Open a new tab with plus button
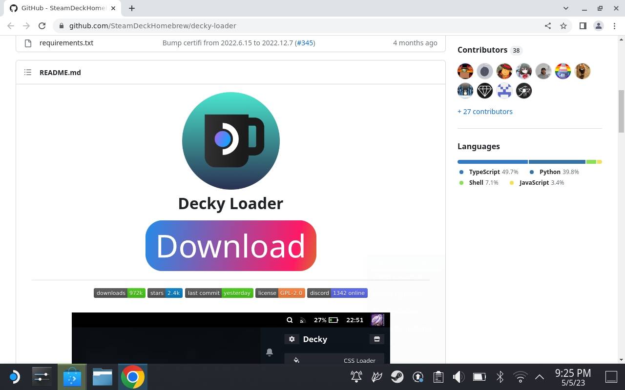Image resolution: width=625 pixels, height=390 pixels. click(132, 8)
